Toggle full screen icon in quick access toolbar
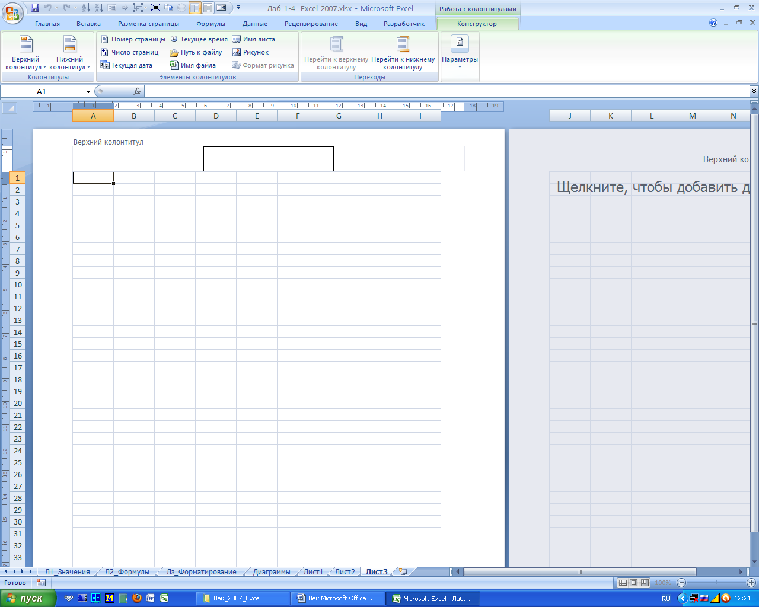759x607 pixels. 155,8
